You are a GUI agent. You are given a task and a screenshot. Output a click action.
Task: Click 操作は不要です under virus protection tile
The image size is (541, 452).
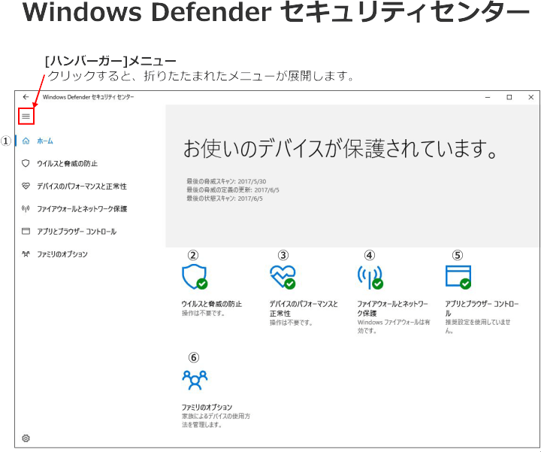[204, 313]
